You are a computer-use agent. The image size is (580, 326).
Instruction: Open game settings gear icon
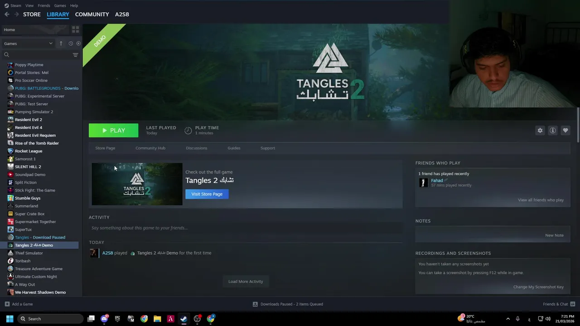click(540, 130)
